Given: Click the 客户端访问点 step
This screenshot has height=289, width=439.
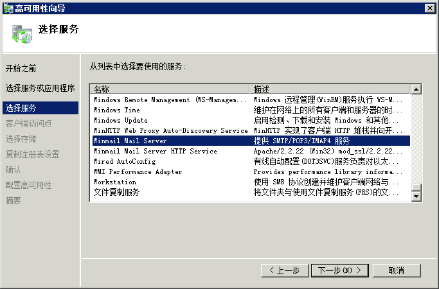Looking at the screenshot, I should click(28, 123).
